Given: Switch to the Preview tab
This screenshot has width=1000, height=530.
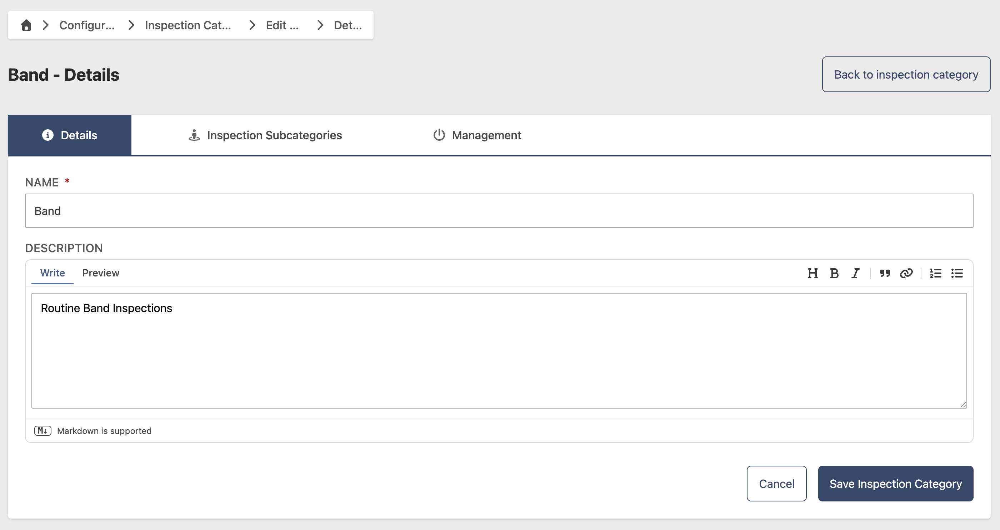Looking at the screenshot, I should [101, 273].
